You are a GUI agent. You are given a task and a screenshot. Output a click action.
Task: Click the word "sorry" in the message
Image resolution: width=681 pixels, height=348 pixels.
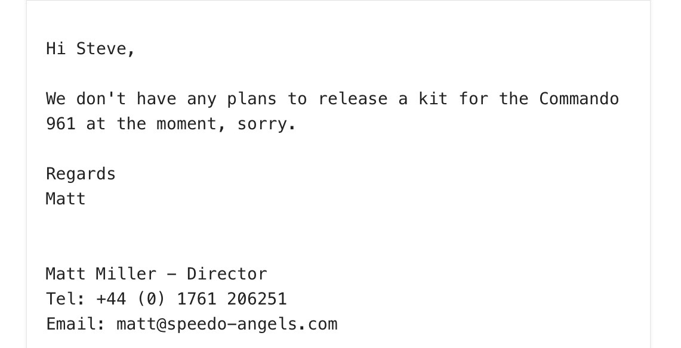262,124
